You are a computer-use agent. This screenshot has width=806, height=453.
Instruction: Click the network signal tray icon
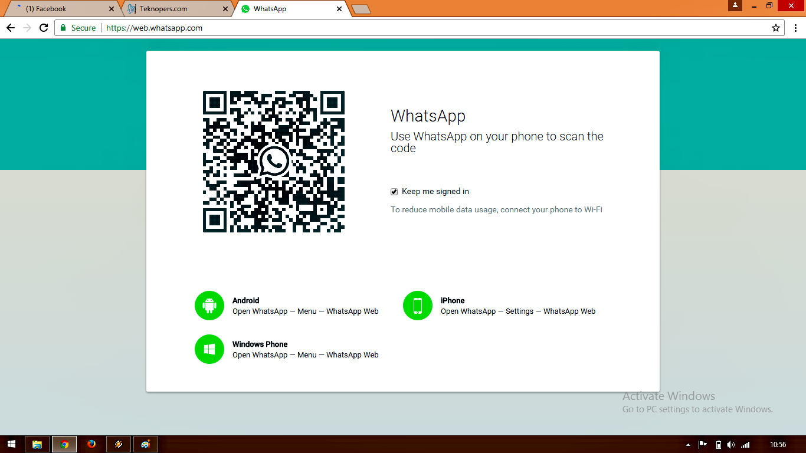pyautogui.click(x=745, y=445)
